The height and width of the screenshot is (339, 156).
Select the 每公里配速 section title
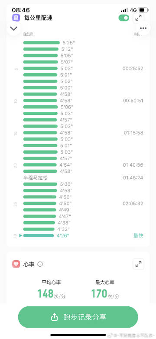tap(39, 18)
